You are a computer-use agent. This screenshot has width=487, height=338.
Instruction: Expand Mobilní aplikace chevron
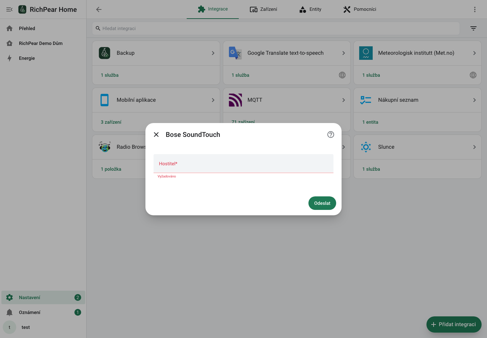213,100
